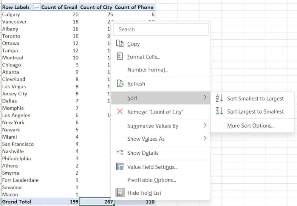Image resolution: width=297 pixels, height=206 pixels.
Task: Select the Jersey City row label
Action: pos(14,94)
